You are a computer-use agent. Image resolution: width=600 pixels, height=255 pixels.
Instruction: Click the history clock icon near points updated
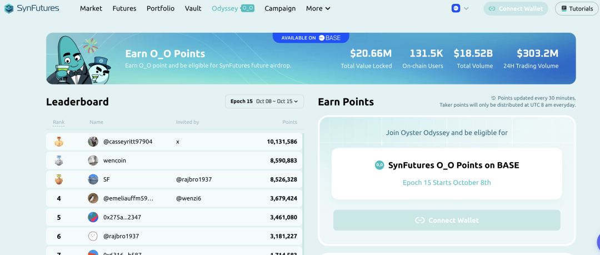coord(493,98)
